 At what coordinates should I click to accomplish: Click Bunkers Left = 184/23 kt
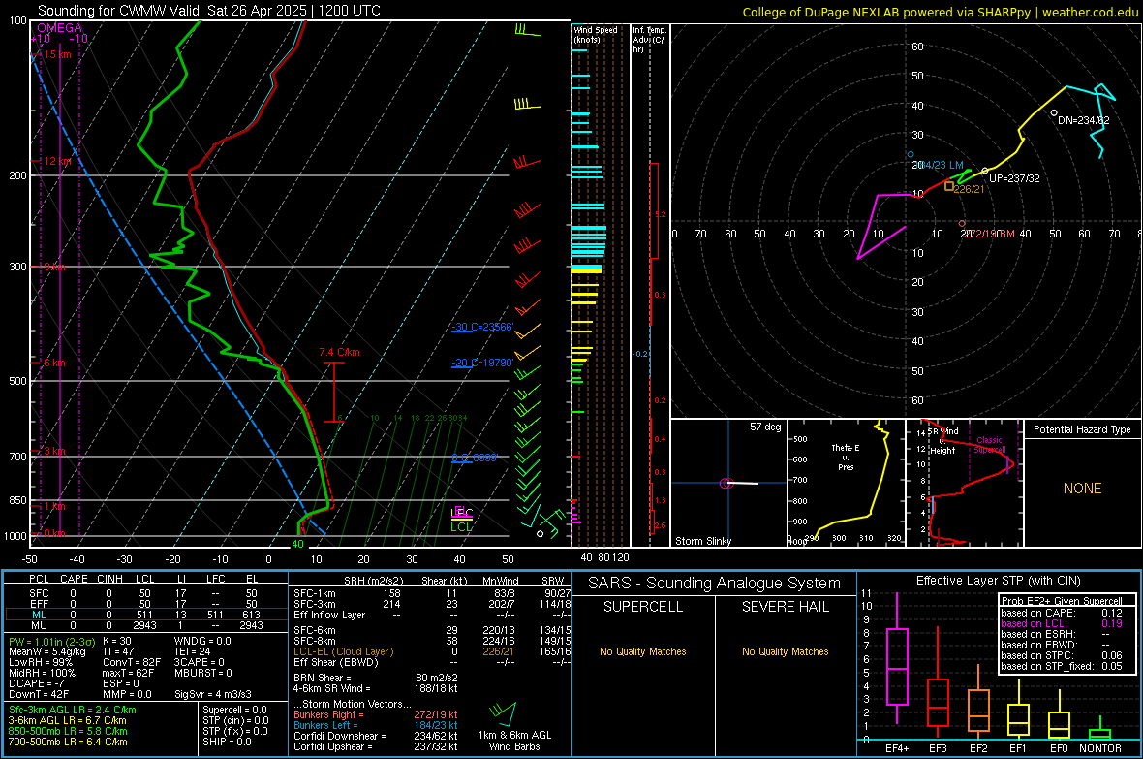[376, 725]
